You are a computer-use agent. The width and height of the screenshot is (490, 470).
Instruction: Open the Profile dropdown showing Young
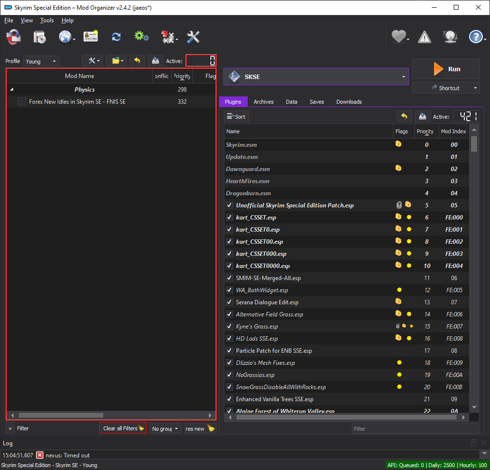41,61
